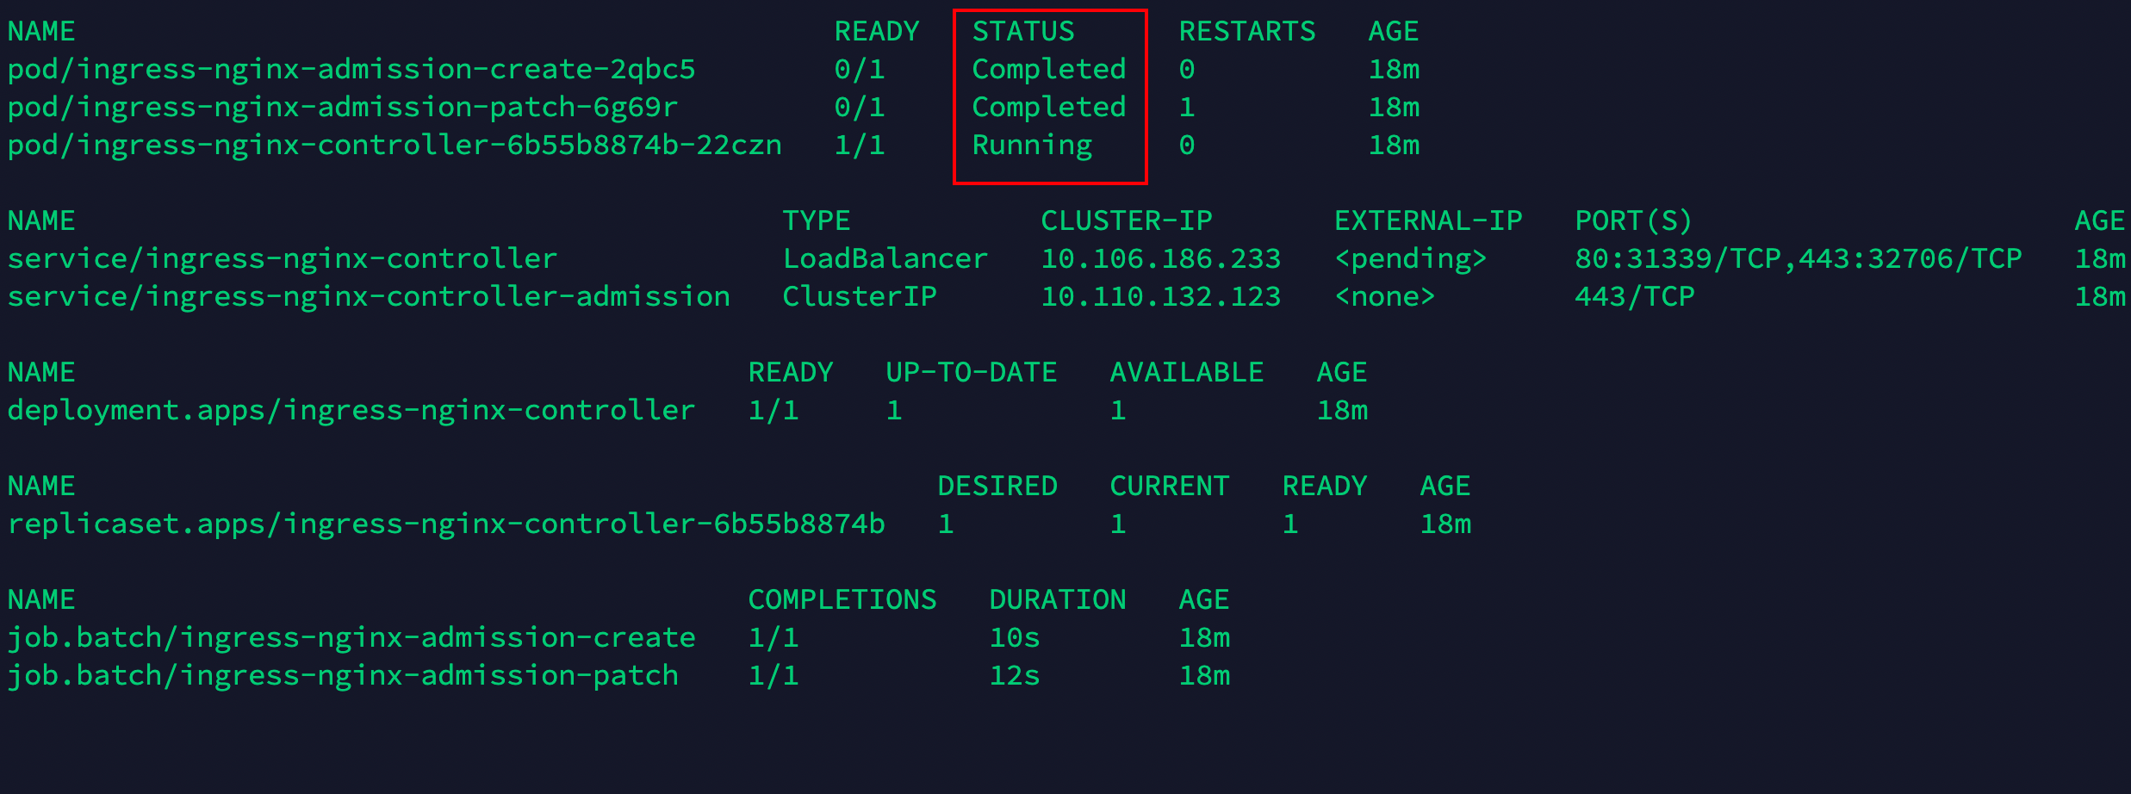Click the Running status text
2131x794 pixels.
(x=1031, y=145)
